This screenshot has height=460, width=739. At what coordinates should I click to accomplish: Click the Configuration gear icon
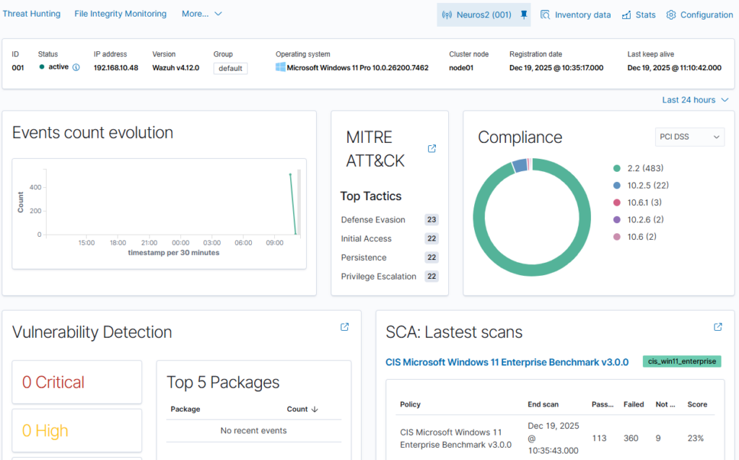pyautogui.click(x=671, y=14)
